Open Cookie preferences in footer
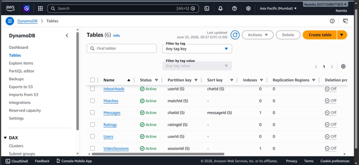Image resolution: width=359 pixels, height=165 pixels. 335,161
